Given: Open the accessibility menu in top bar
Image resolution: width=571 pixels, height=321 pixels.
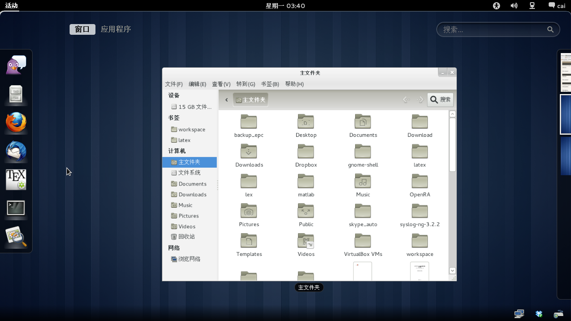Looking at the screenshot, I should (x=497, y=6).
